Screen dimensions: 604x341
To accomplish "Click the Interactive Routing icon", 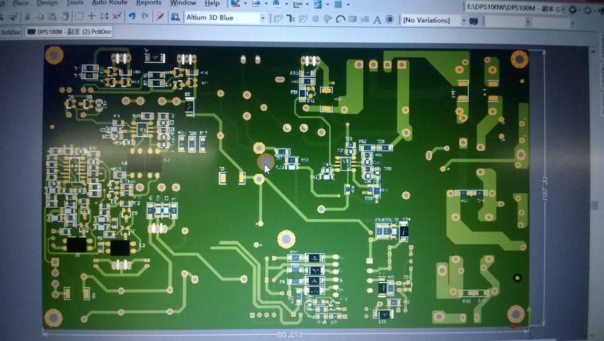I will coord(278,20).
